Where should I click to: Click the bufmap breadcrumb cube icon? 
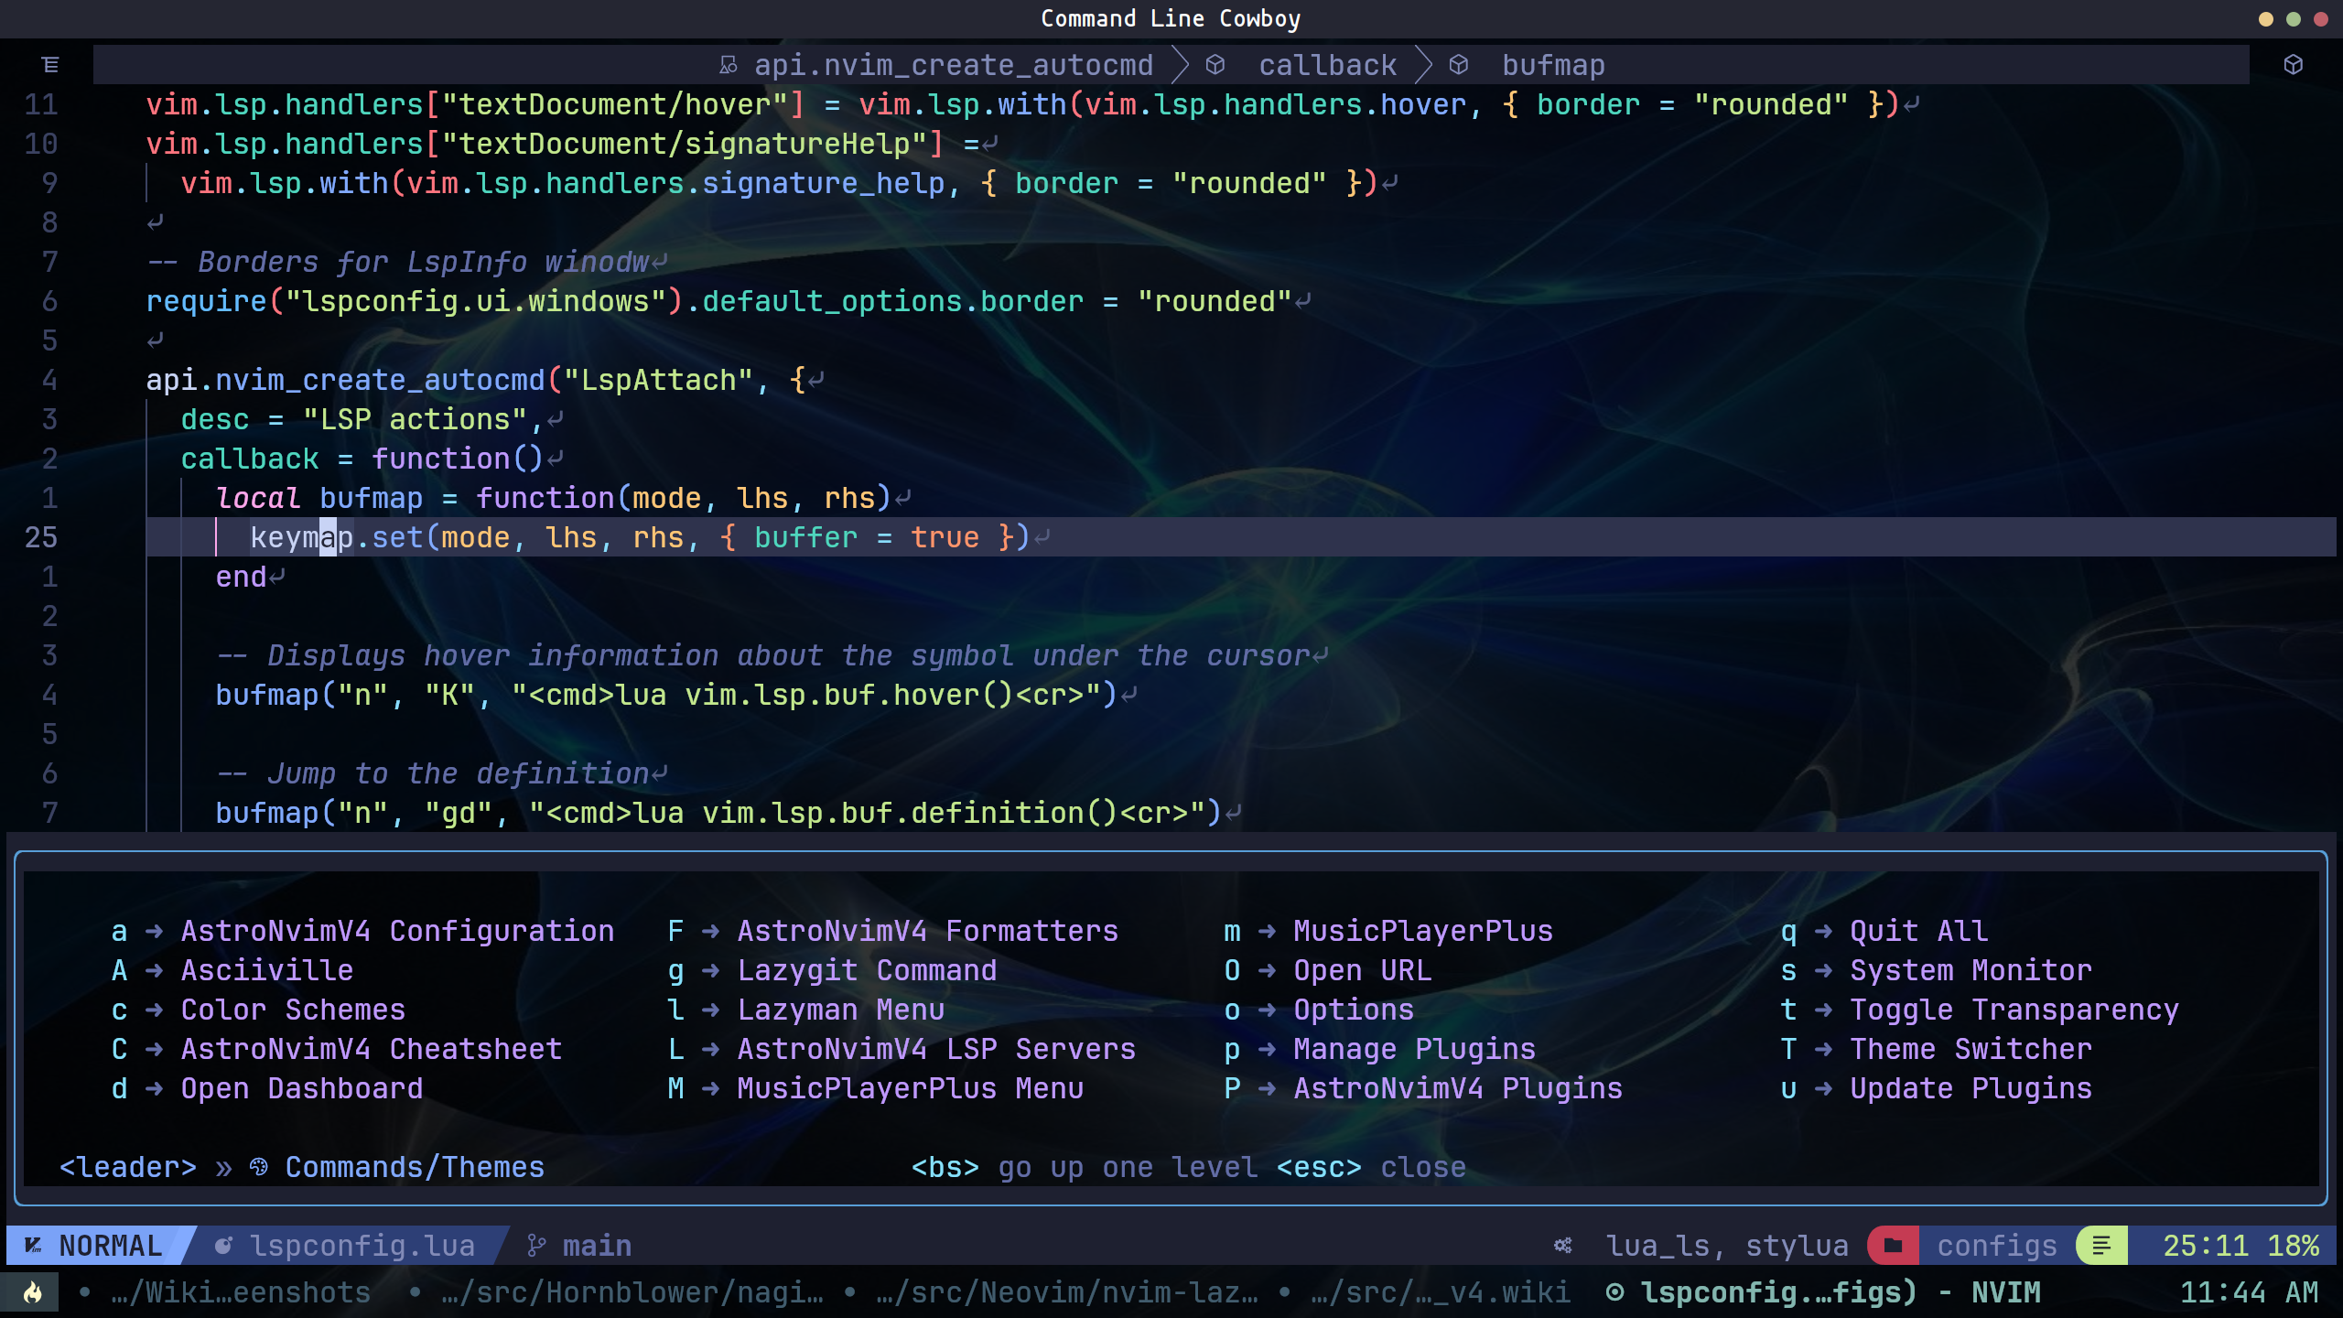point(1459,65)
